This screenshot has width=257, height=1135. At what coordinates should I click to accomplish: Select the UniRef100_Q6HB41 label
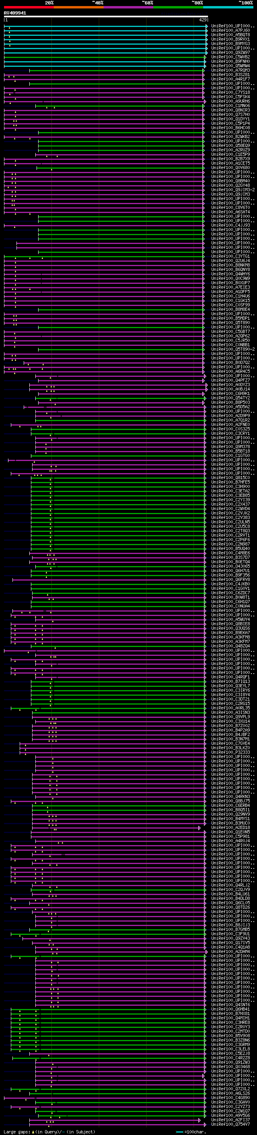[230, 1009]
